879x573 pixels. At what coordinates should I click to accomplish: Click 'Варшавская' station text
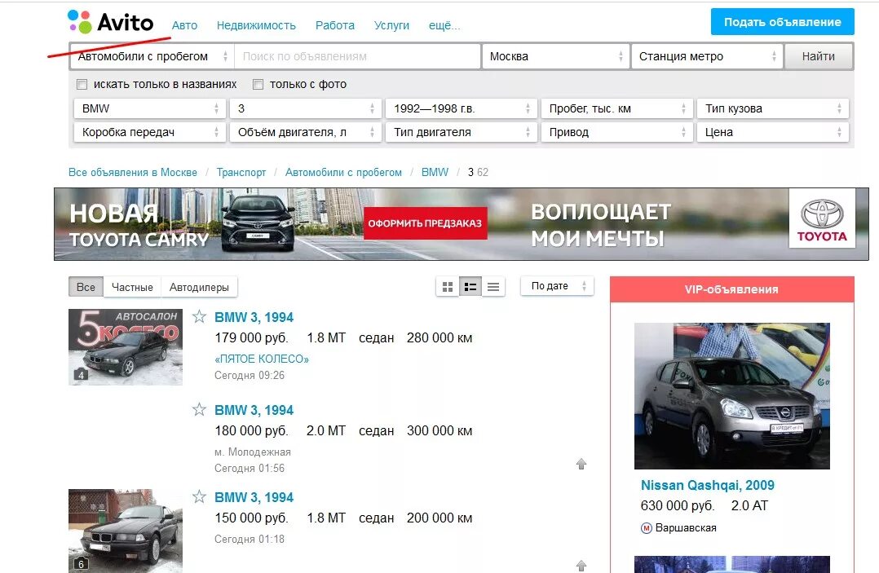[x=686, y=527]
